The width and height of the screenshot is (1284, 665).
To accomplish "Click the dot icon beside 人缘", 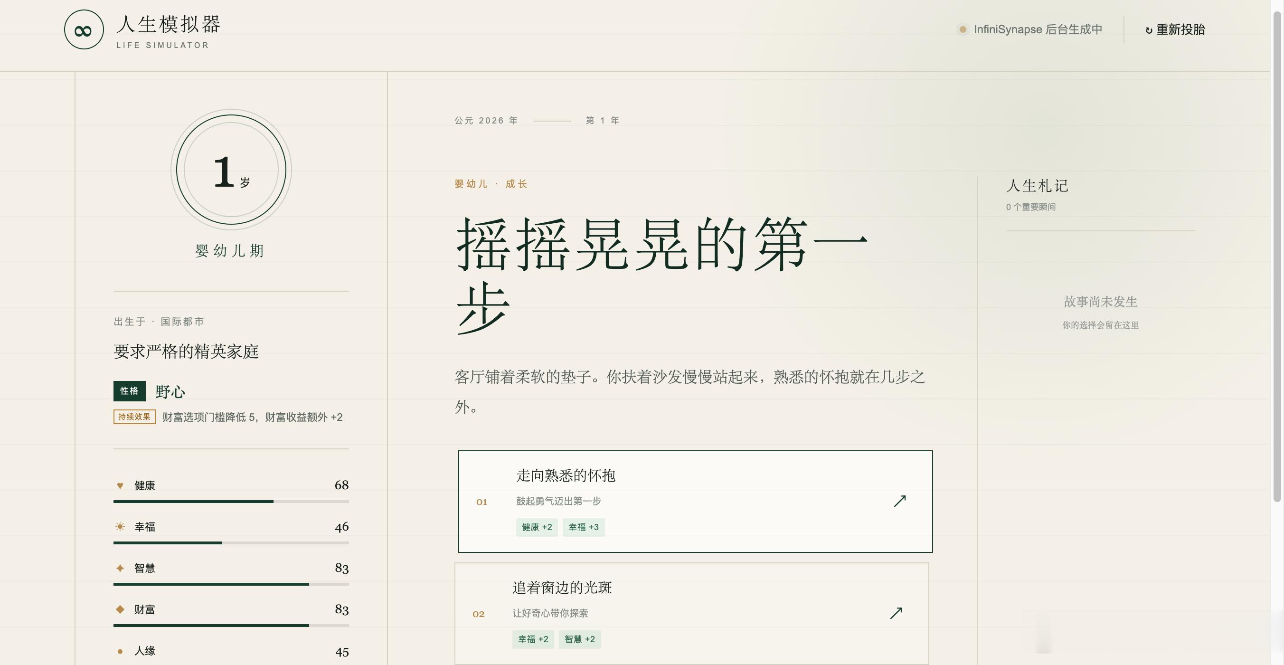I will (120, 651).
